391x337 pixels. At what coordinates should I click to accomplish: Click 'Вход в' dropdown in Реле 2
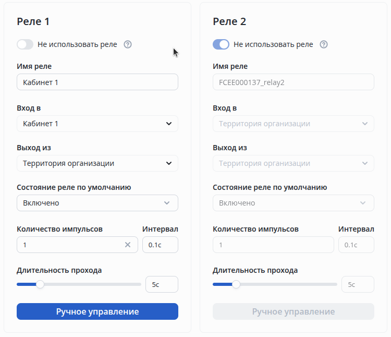click(x=294, y=124)
